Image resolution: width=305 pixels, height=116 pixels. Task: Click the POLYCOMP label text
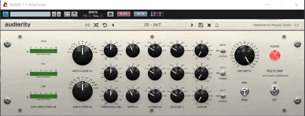(275, 71)
